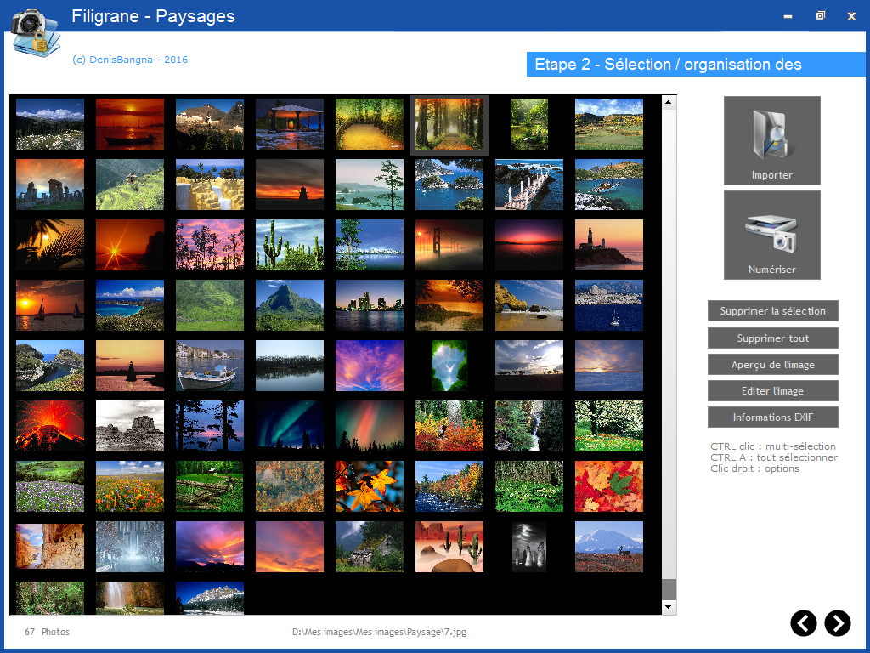Image resolution: width=870 pixels, height=653 pixels.
Task: Choose the black-and-white standing stones thumbnail
Action: click(x=529, y=547)
